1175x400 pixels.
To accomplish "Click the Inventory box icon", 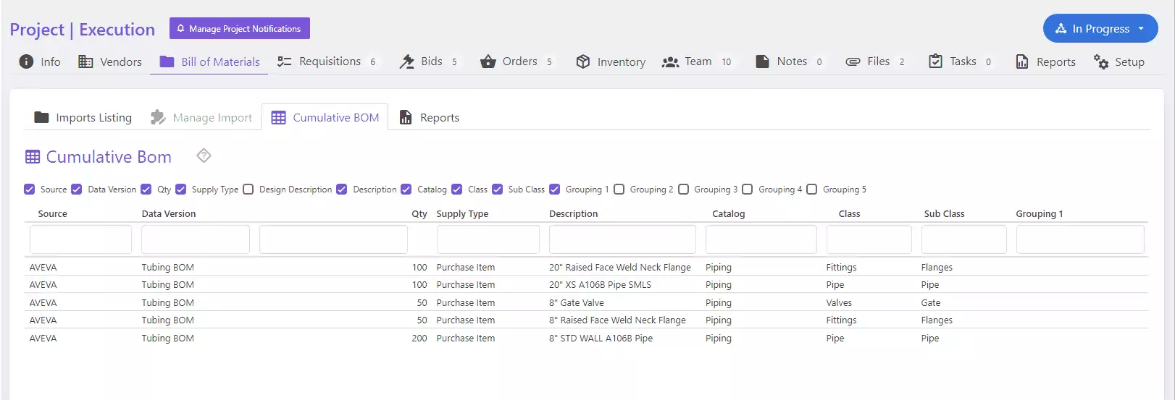I will 583,61.
